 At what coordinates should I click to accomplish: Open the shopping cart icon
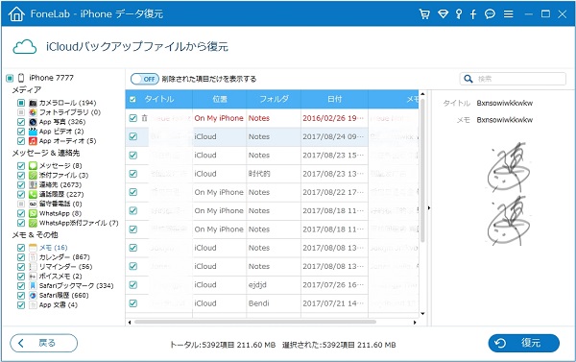point(424,14)
